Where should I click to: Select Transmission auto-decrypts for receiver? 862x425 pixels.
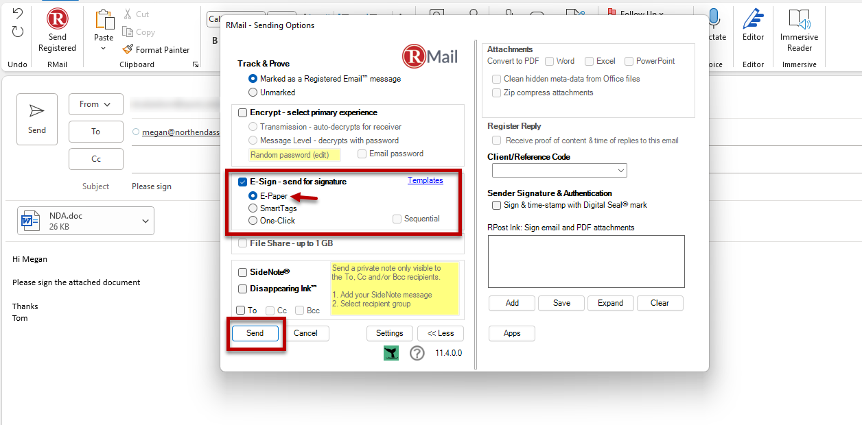point(253,127)
